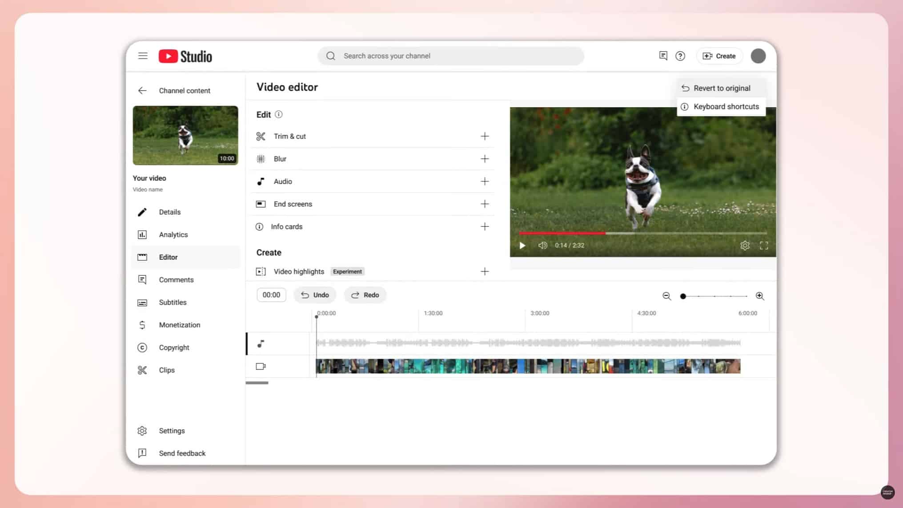Click the Undo button
903x508 pixels.
(x=315, y=294)
